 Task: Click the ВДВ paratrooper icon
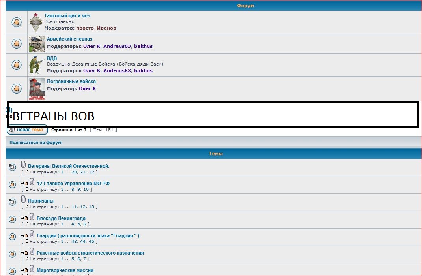point(37,65)
